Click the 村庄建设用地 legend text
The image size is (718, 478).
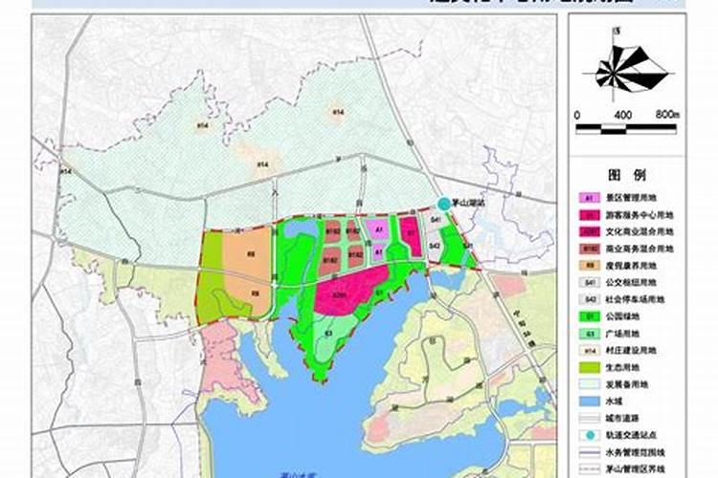pos(631,351)
